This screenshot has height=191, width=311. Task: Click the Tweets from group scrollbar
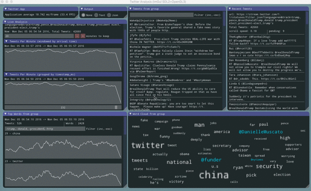(x=224, y=19)
